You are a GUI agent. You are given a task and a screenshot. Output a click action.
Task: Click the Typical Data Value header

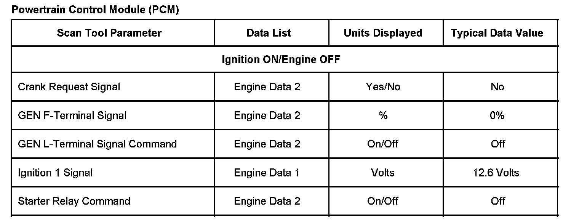(497, 33)
